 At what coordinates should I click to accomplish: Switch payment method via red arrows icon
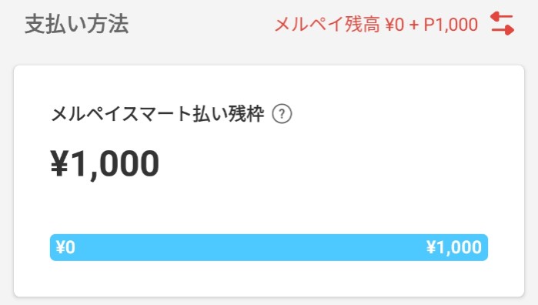click(x=502, y=23)
